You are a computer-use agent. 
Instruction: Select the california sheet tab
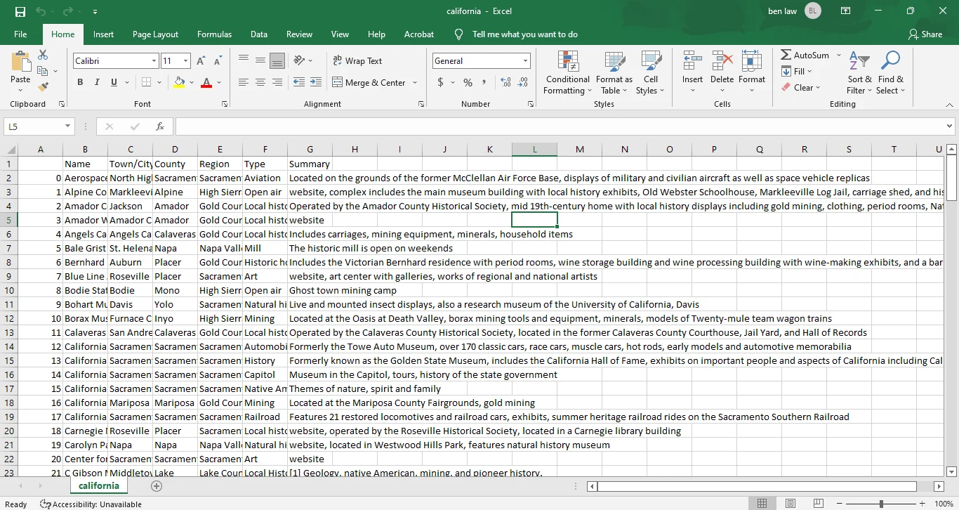coord(98,486)
